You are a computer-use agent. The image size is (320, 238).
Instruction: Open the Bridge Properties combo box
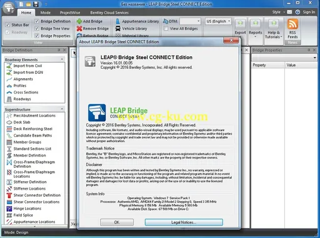pyautogui.click(x=284, y=58)
